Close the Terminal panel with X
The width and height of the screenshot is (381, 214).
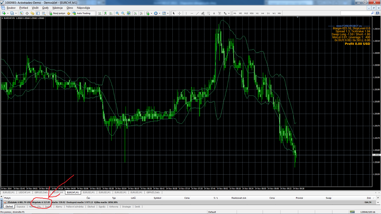tap(1, 196)
